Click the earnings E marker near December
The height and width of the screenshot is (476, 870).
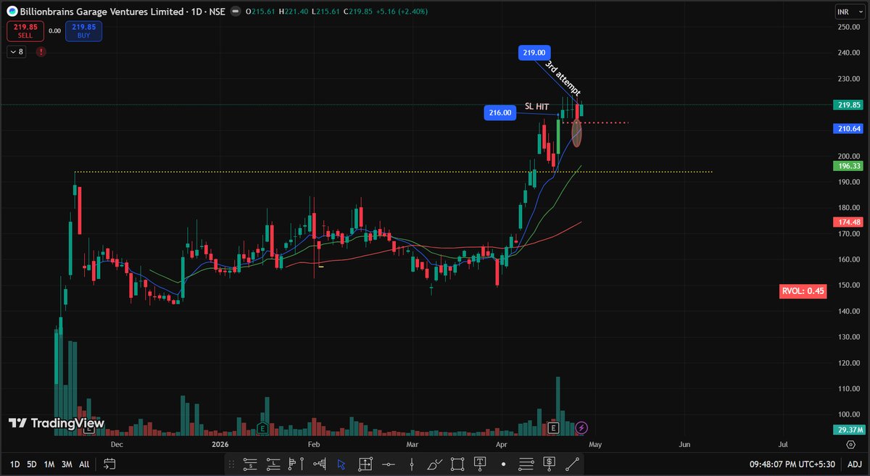coord(90,429)
